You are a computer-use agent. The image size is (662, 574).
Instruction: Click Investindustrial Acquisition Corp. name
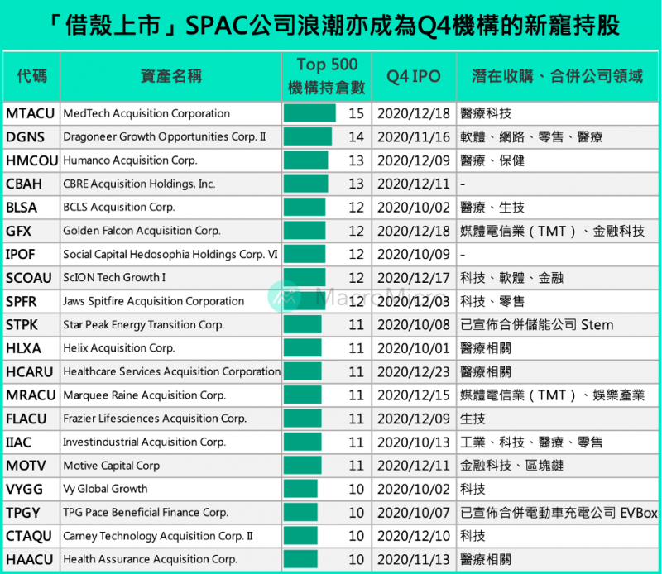pyautogui.click(x=145, y=442)
